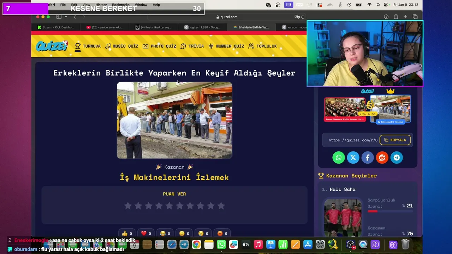452x254 pixels.
Task: Open the Topluluk nav tab
Action: point(262,46)
